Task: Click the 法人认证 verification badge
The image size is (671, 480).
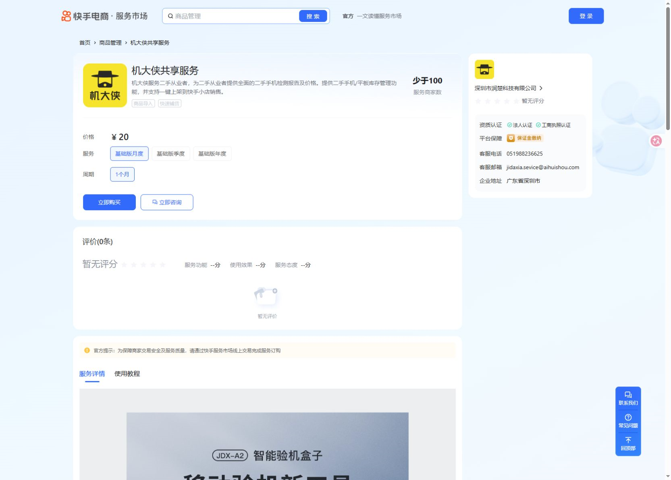Action: pos(519,125)
